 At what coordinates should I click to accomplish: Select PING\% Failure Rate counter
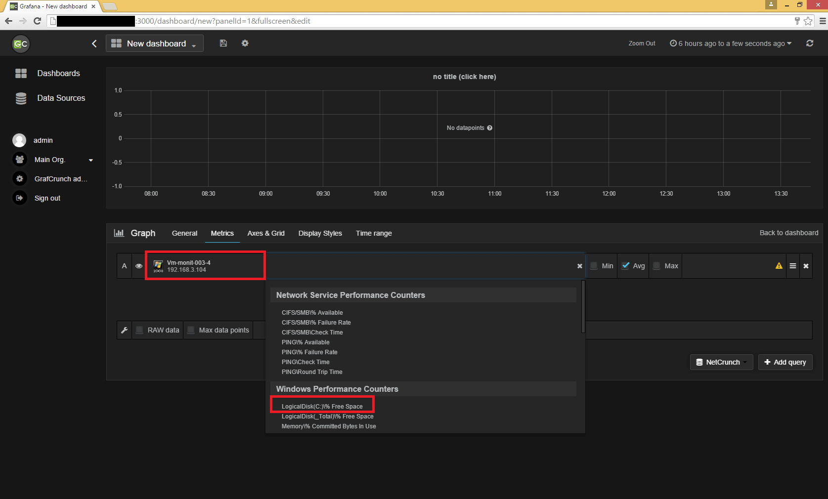tap(309, 352)
